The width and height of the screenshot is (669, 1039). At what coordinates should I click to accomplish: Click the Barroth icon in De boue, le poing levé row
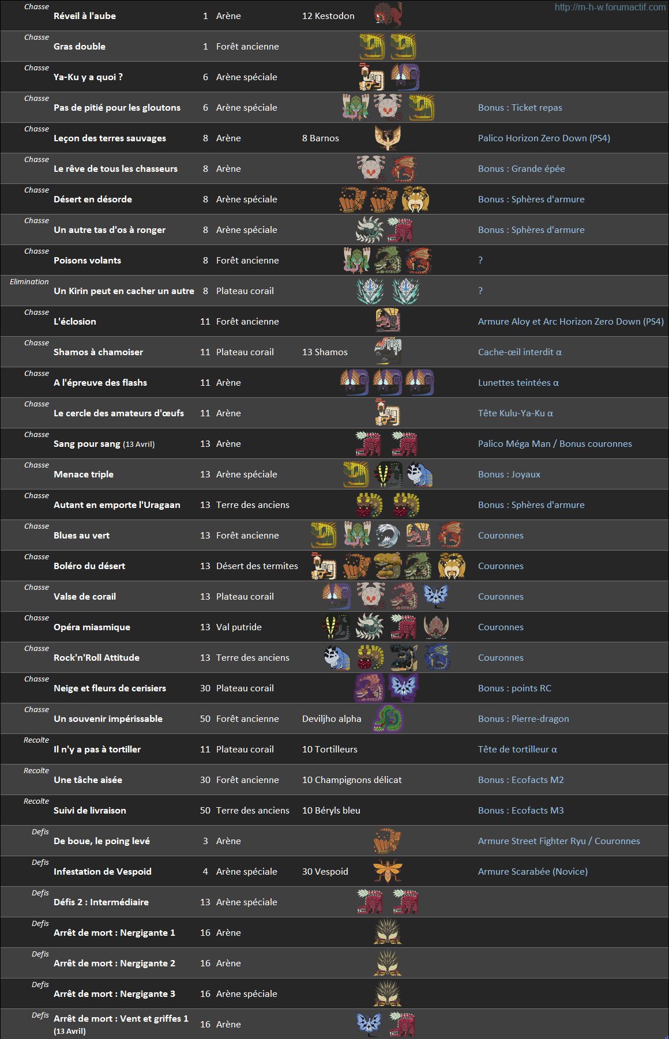click(x=388, y=841)
